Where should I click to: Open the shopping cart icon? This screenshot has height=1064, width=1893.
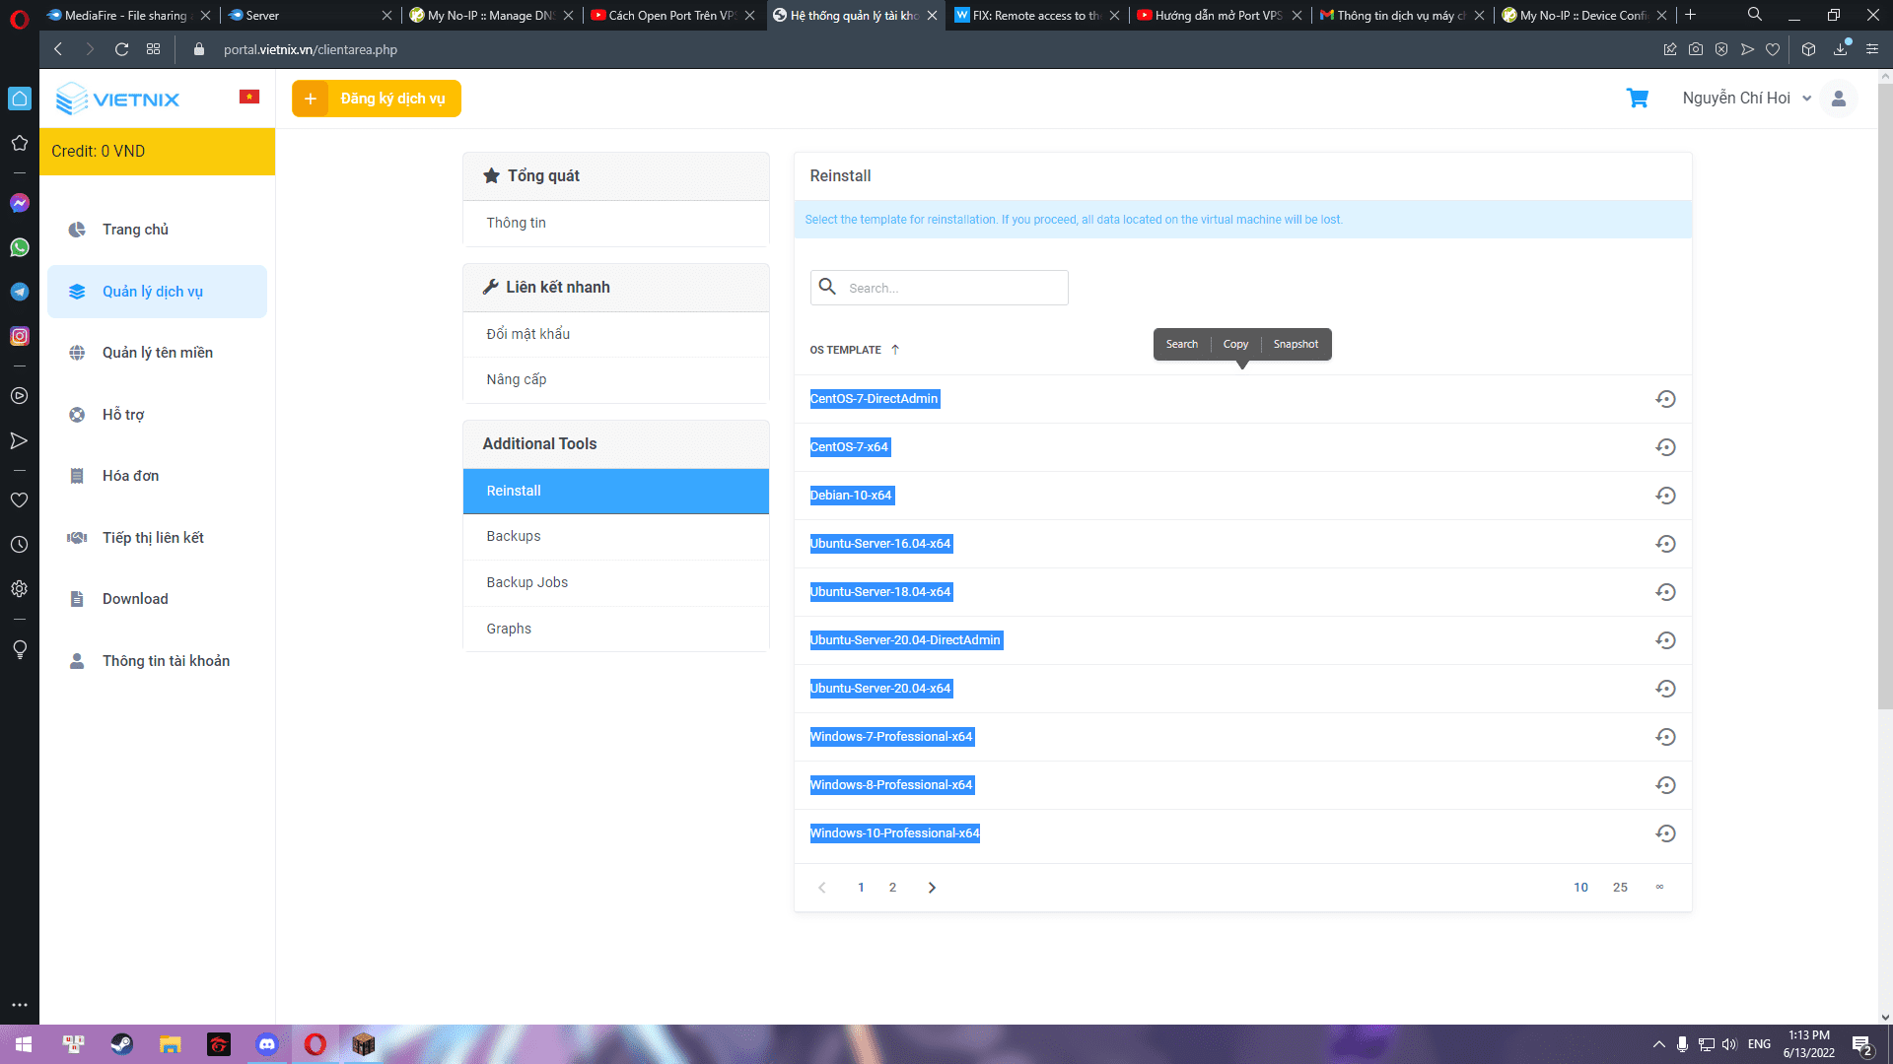pos(1637,99)
